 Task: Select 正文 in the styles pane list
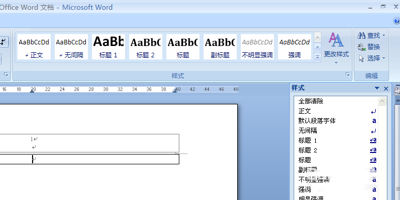pyautogui.click(x=336, y=111)
